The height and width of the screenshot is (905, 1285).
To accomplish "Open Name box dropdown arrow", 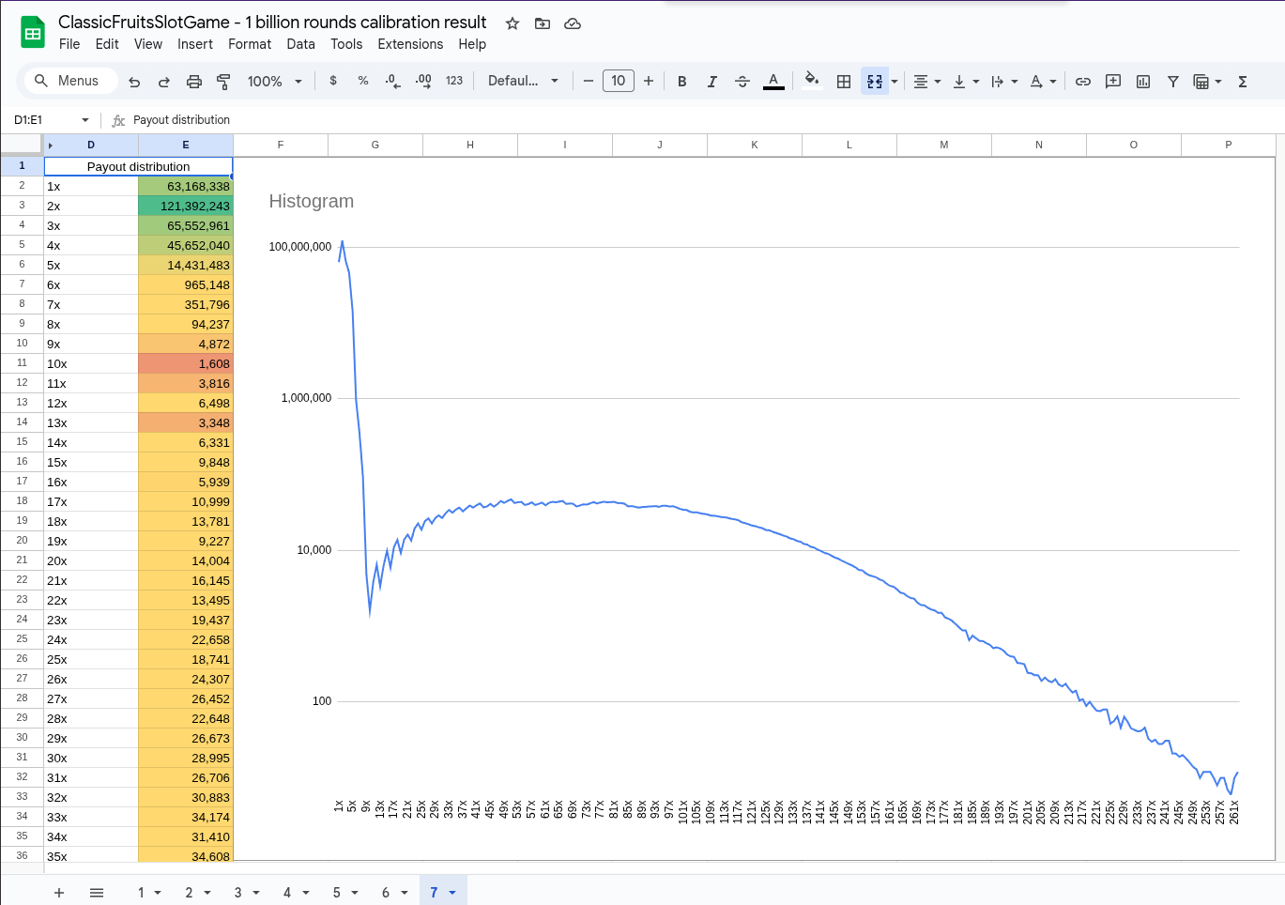I will coord(85,120).
